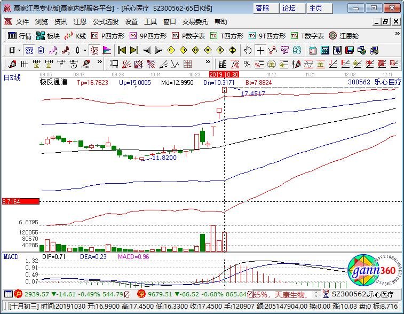Open the T四方形 tool

tap(227, 36)
